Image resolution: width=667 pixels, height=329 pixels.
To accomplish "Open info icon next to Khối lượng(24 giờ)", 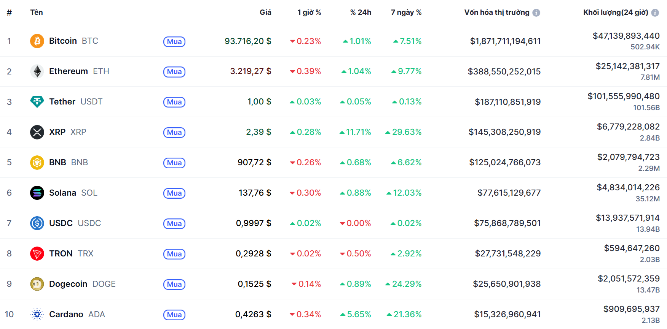I will tap(655, 13).
